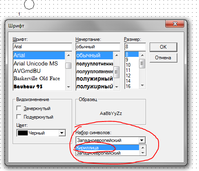Click character set list scroll down arrow
The image size is (199, 171).
tap(143, 153)
